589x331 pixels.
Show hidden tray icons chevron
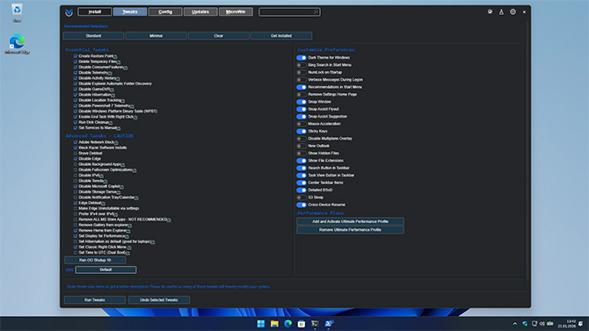coord(515,323)
